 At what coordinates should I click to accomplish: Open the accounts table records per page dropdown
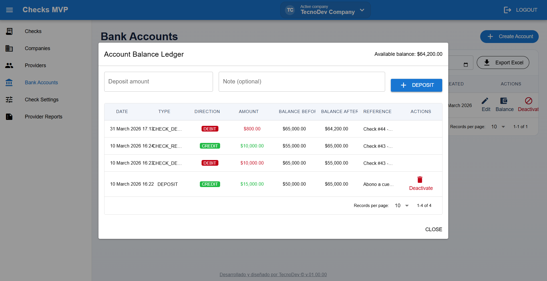click(498, 127)
